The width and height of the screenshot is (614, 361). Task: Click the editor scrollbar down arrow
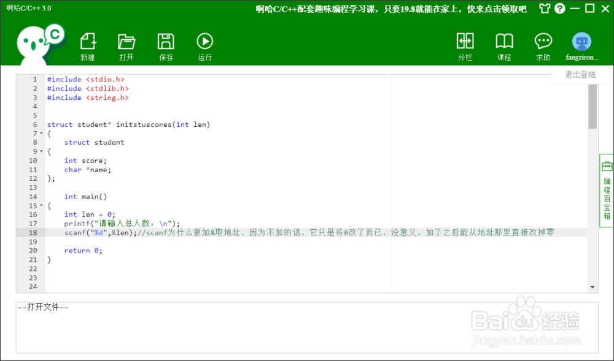pyautogui.click(x=593, y=287)
